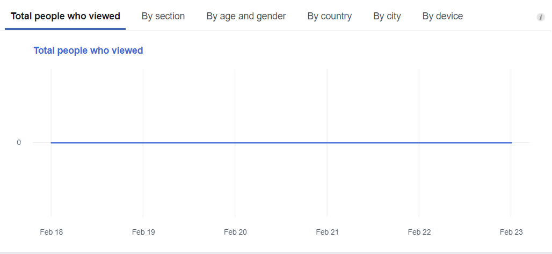Click the Feb 23 date label
Viewport: 552px width, 254px height.
(511, 232)
